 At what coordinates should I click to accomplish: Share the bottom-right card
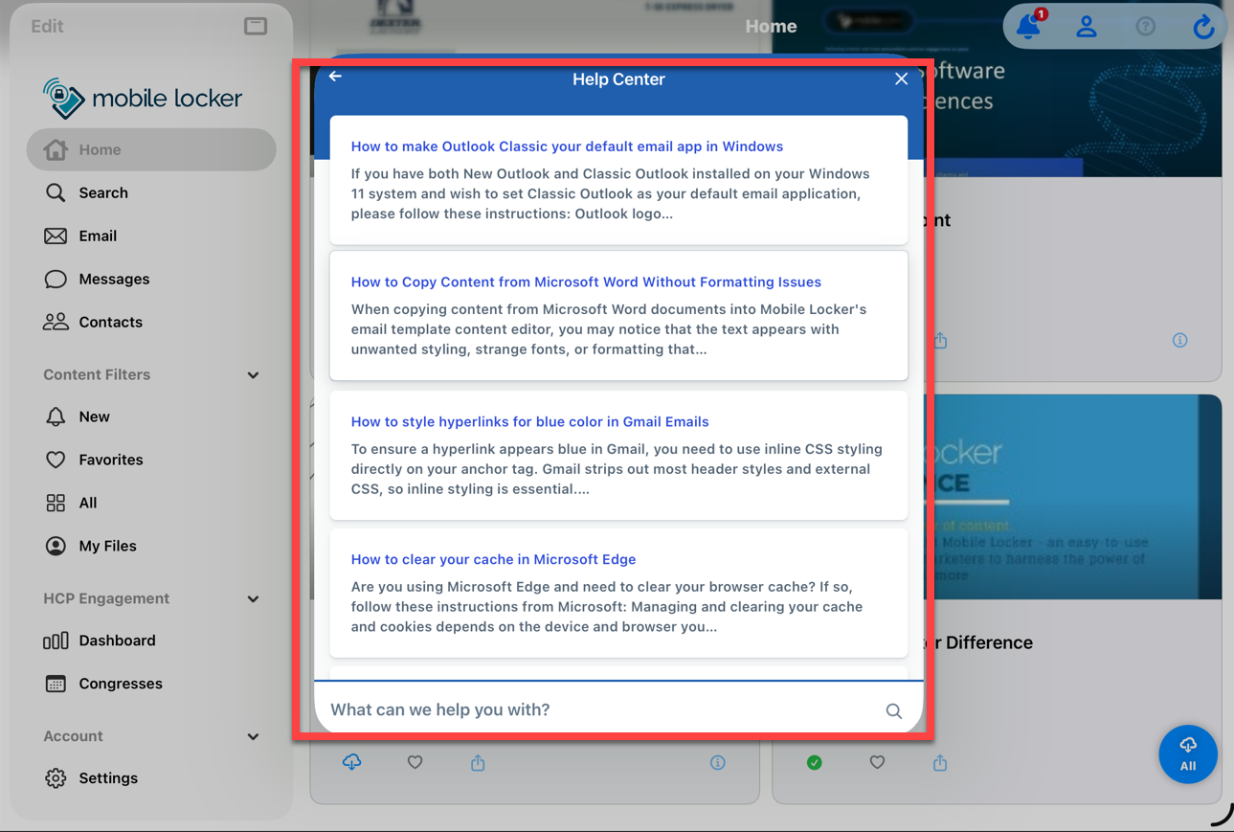[940, 763]
